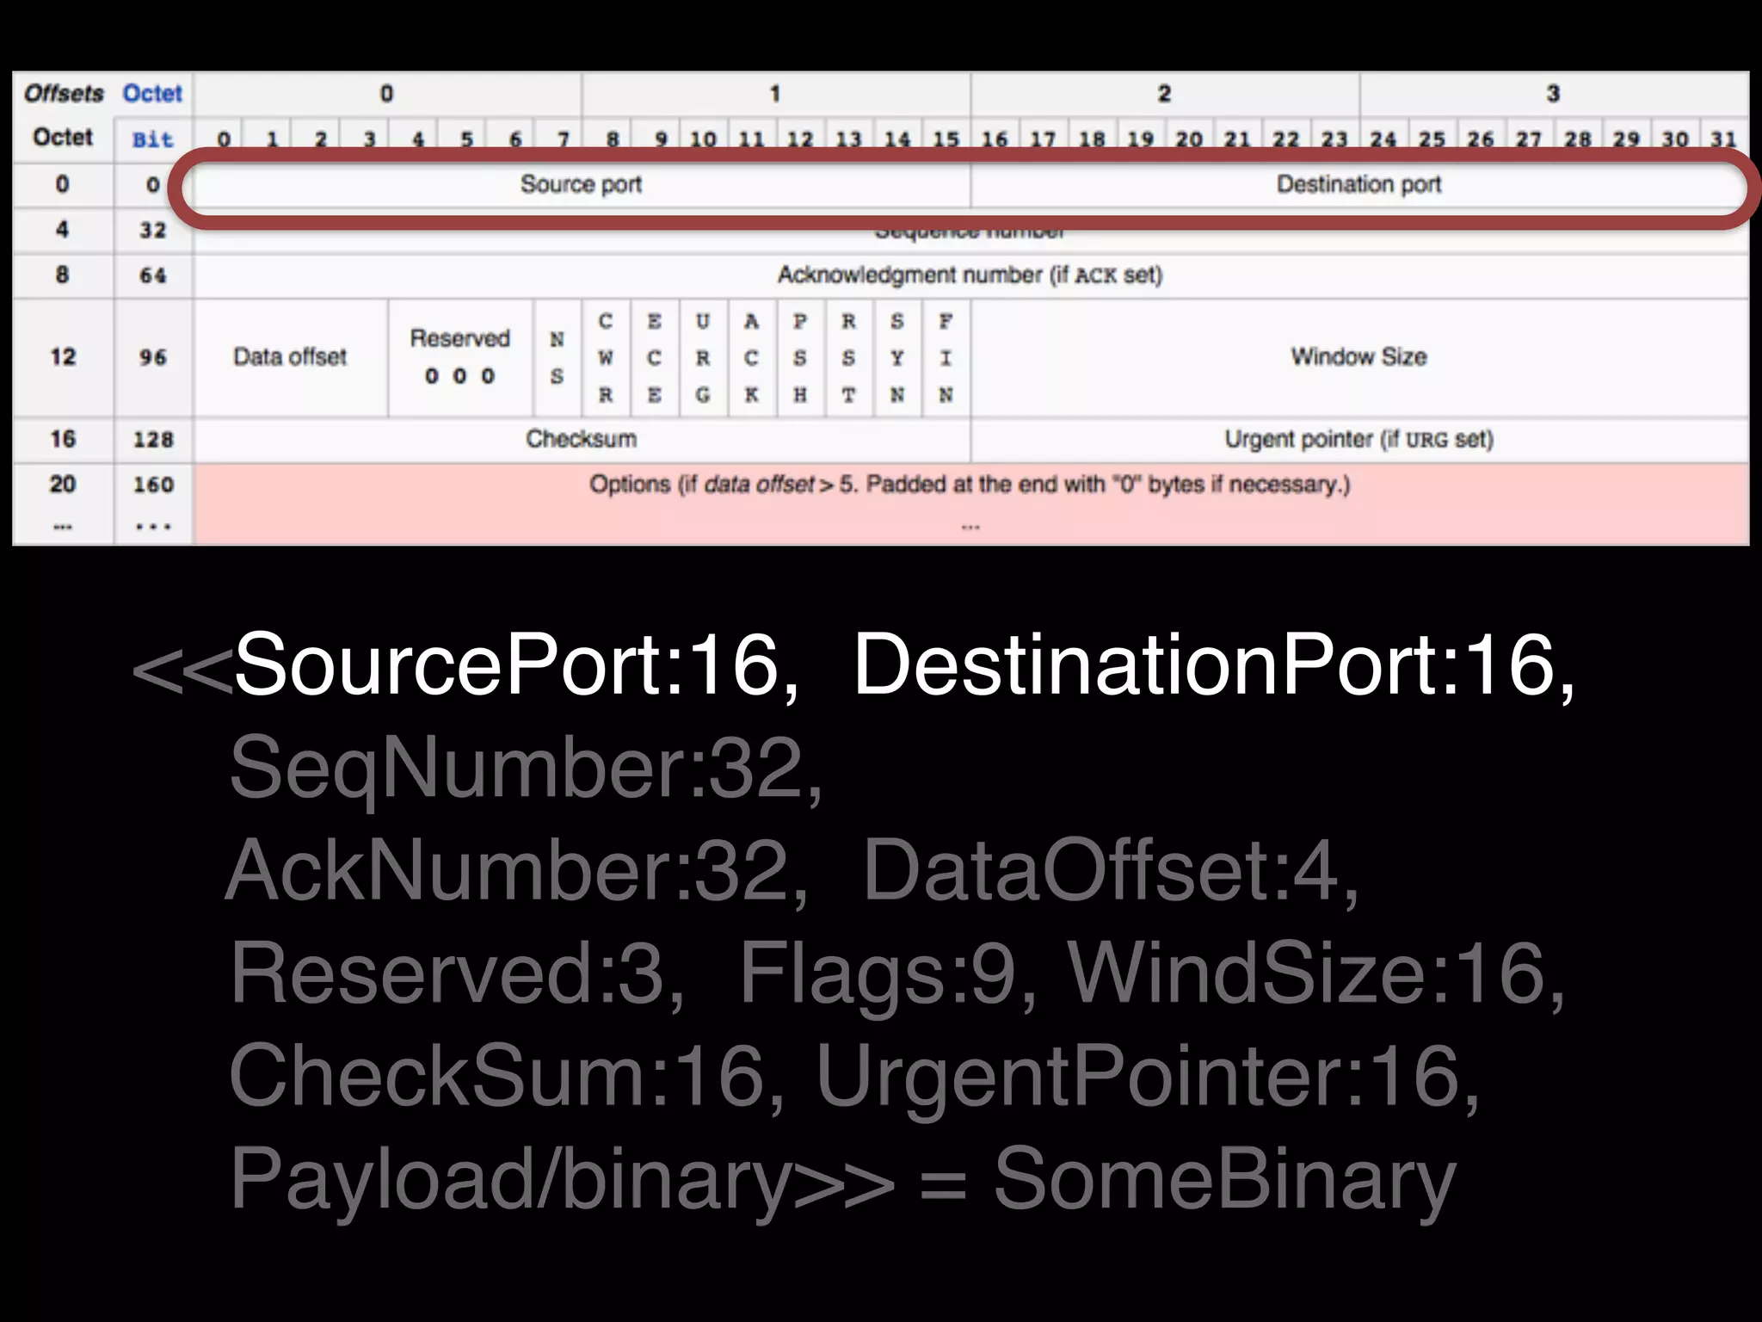Viewport: 1762px width, 1322px height.
Task: Click the Offsets header label
Action: [64, 93]
